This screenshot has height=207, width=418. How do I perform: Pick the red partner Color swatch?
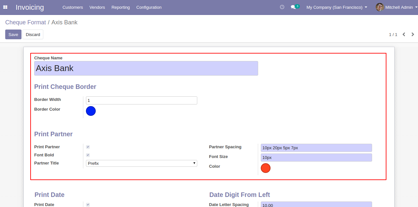266,168
